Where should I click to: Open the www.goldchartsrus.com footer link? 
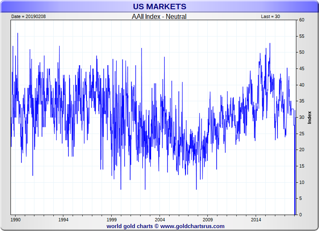click(x=192, y=226)
